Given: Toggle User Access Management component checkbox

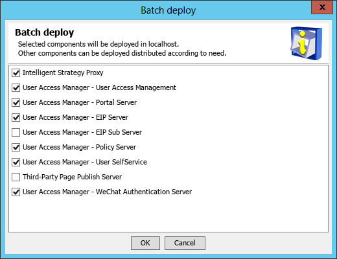Looking at the screenshot, I should pyautogui.click(x=16, y=87).
